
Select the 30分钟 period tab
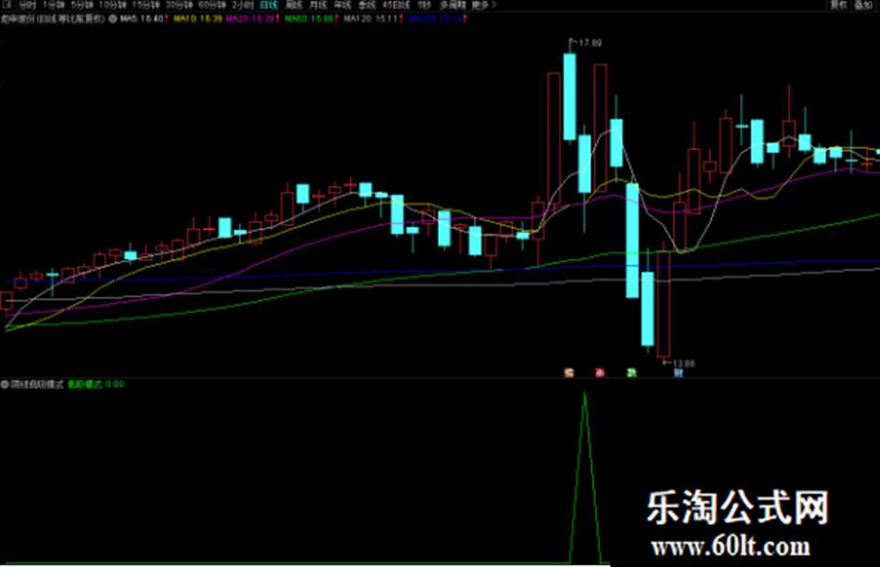[x=180, y=5]
